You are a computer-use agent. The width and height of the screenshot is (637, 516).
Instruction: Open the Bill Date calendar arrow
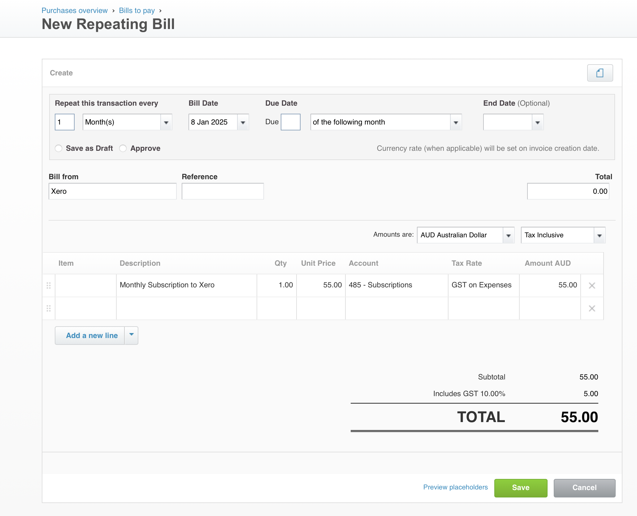pos(243,122)
